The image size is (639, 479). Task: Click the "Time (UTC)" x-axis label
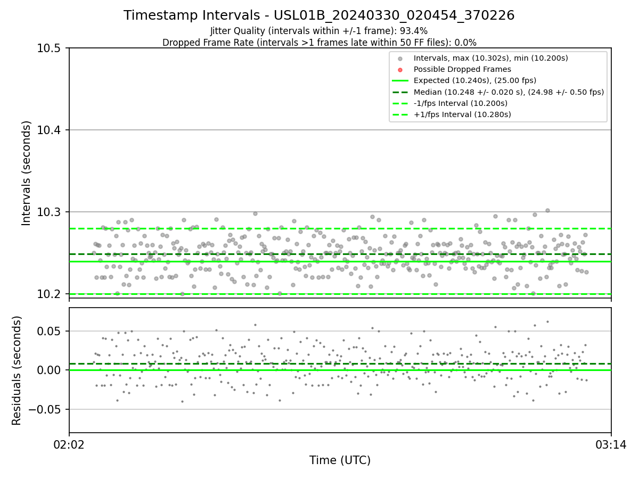click(x=340, y=460)
